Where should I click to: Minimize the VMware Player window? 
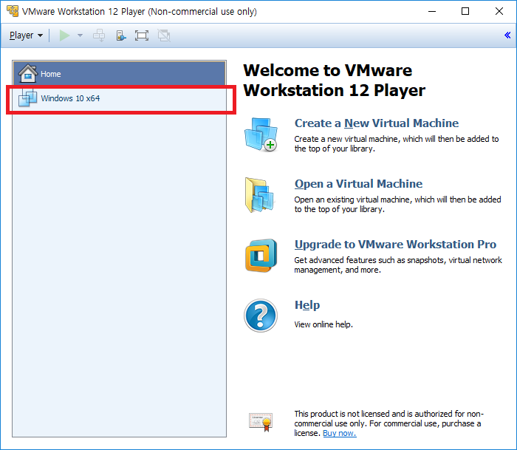[432, 11]
